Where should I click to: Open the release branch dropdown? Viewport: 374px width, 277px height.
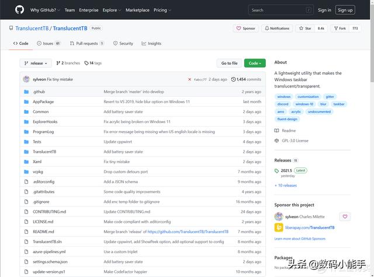point(36,64)
